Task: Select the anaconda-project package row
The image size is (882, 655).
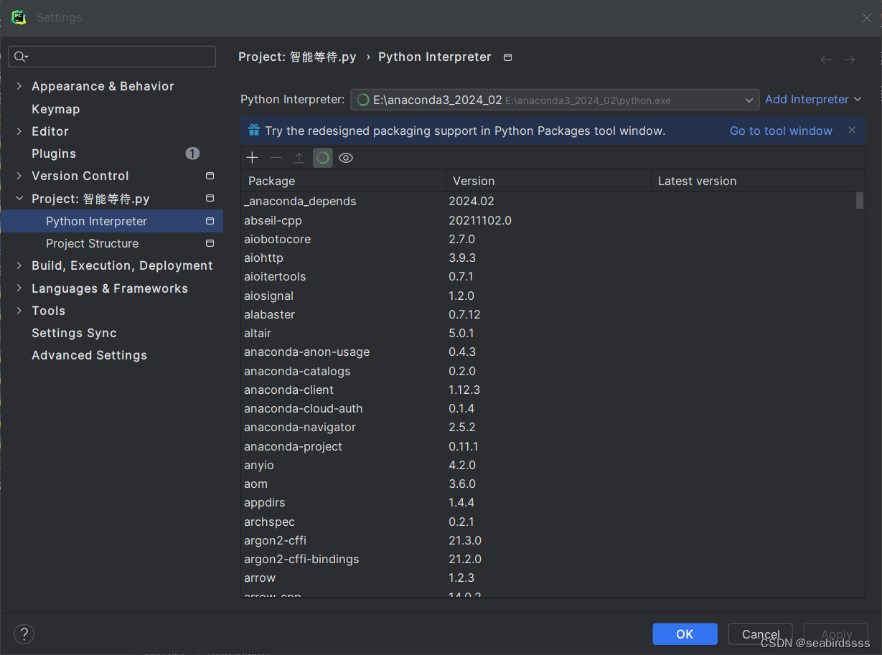Action: coord(548,446)
